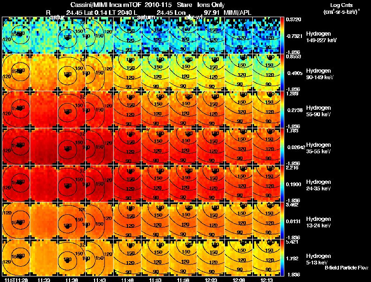Click the Hydrogen 55-90 keV color bar
This screenshot has height=282, width=371.
click(x=282, y=109)
